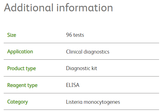Click the Additional information heading

point(58,8)
